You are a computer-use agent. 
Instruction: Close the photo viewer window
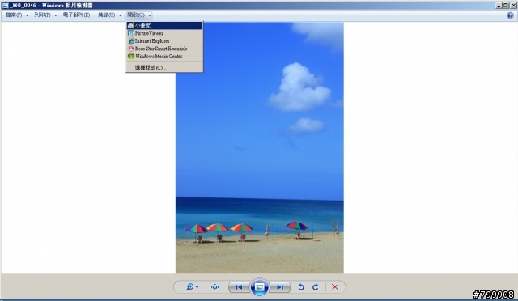click(x=513, y=6)
